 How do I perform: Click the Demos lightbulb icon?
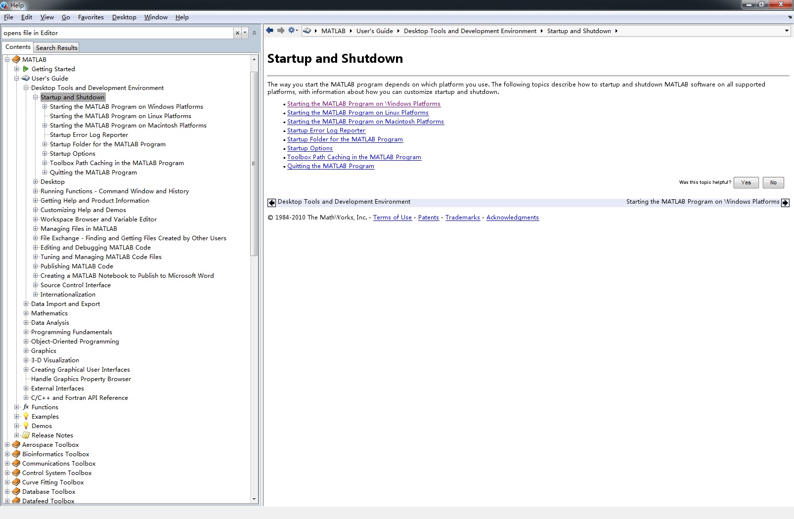[26, 426]
